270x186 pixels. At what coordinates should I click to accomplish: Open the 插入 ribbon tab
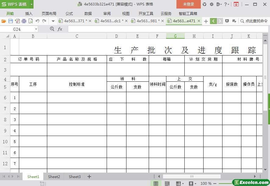click(x=29, y=14)
